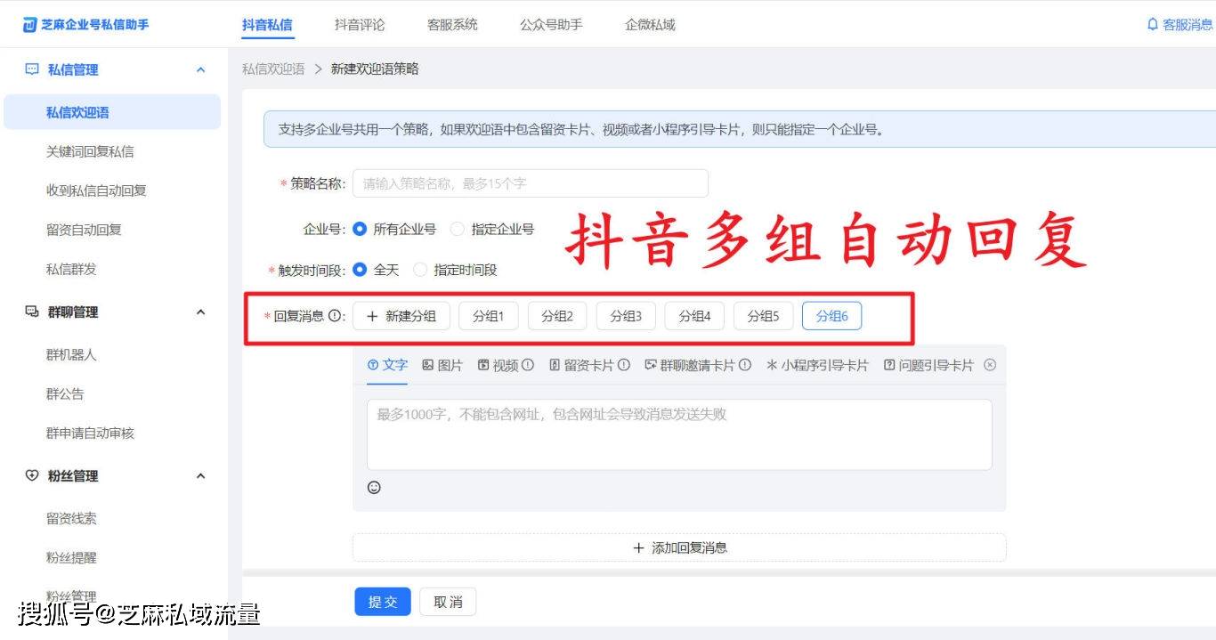This screenshot has width=1216, height=640.
Task: Select group 分组2
Action: [x=557, y=316]
